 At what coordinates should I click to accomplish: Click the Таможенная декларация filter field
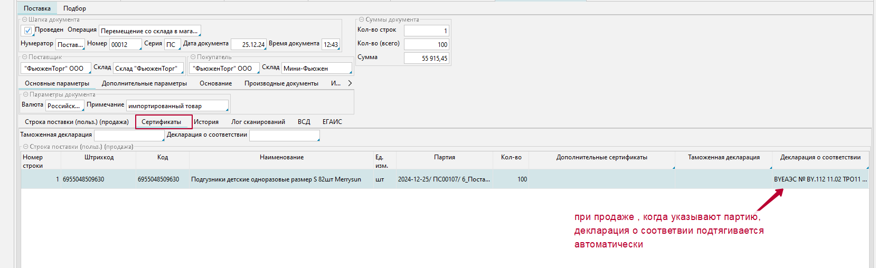[129, 136]
